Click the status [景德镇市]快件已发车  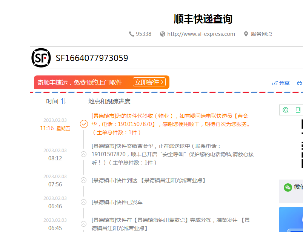click(x=117, y=202)
